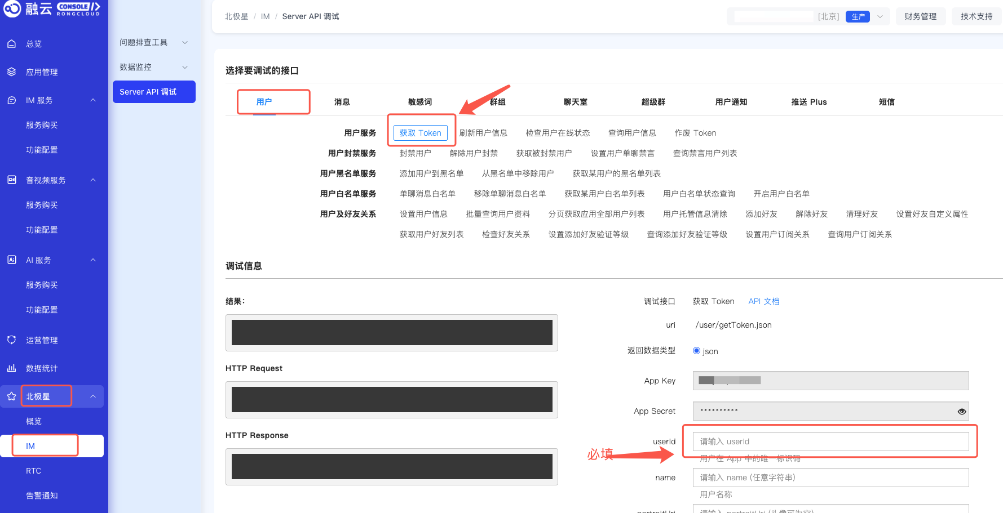Screen dimensions: 1003x513
Task: Open the app environment dropdown at top
Action: coord(880,17)
